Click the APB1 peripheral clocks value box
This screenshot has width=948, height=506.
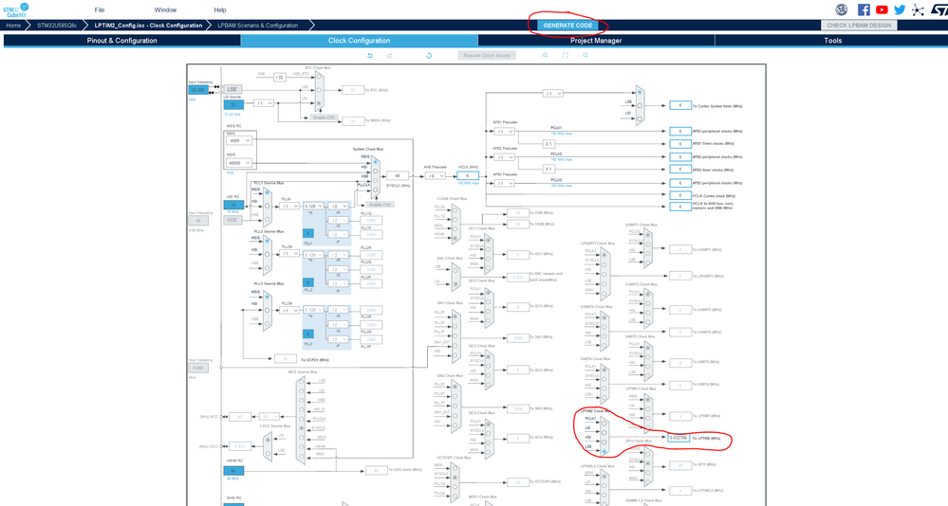pos(680,131)
